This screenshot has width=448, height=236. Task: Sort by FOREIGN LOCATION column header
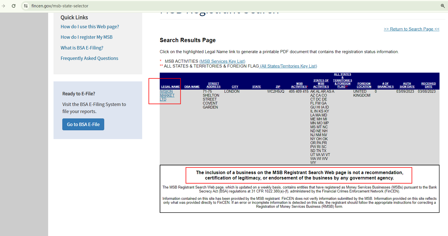(x=364, y=85)
